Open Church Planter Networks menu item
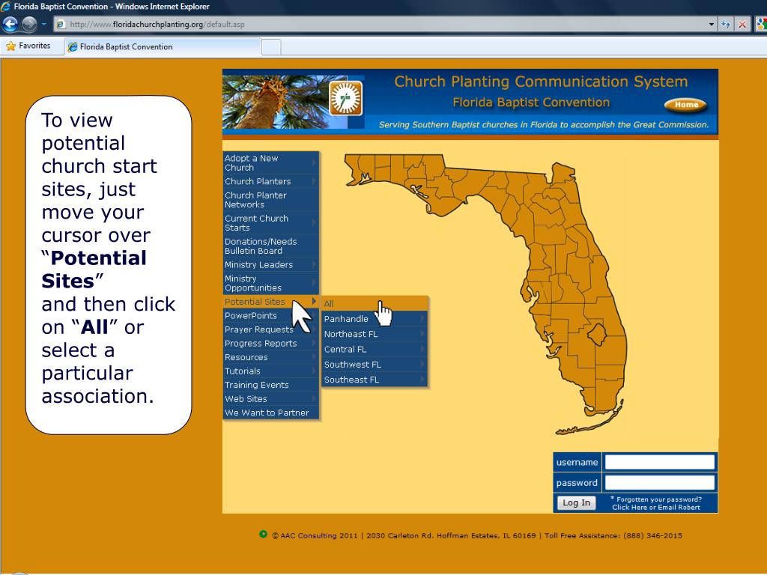The width and height of the screenshot is (767, 575). (270, 200)
